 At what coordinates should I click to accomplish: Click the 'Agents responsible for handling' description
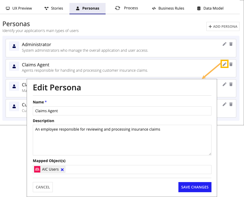click(x=85, y=70)
